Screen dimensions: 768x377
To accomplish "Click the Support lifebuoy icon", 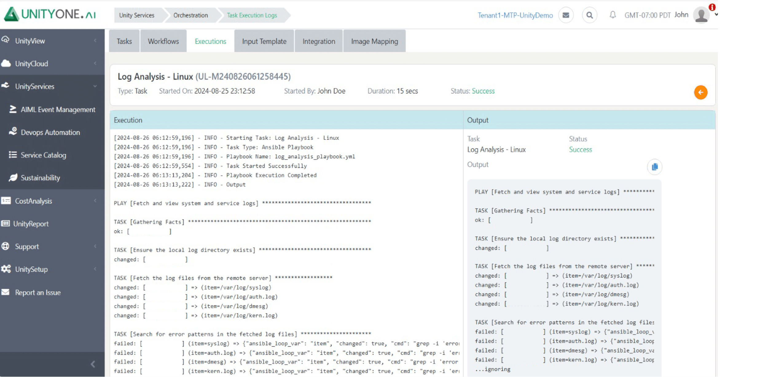I will tap(5, 246).
